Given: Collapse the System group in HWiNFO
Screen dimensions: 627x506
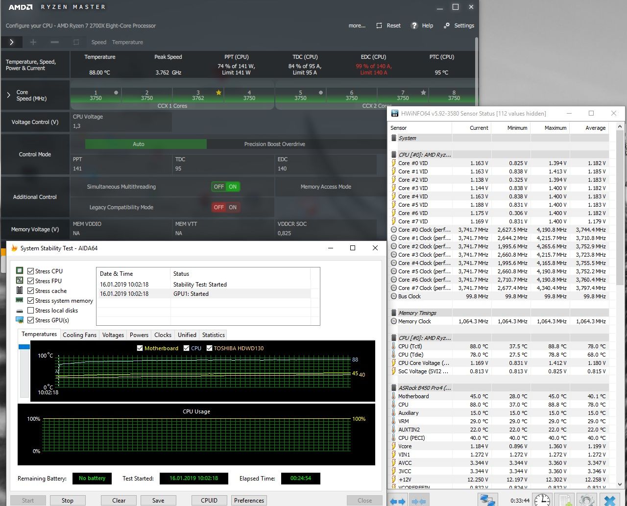Looking at the screenshot, I should click(x=394, y=138).
